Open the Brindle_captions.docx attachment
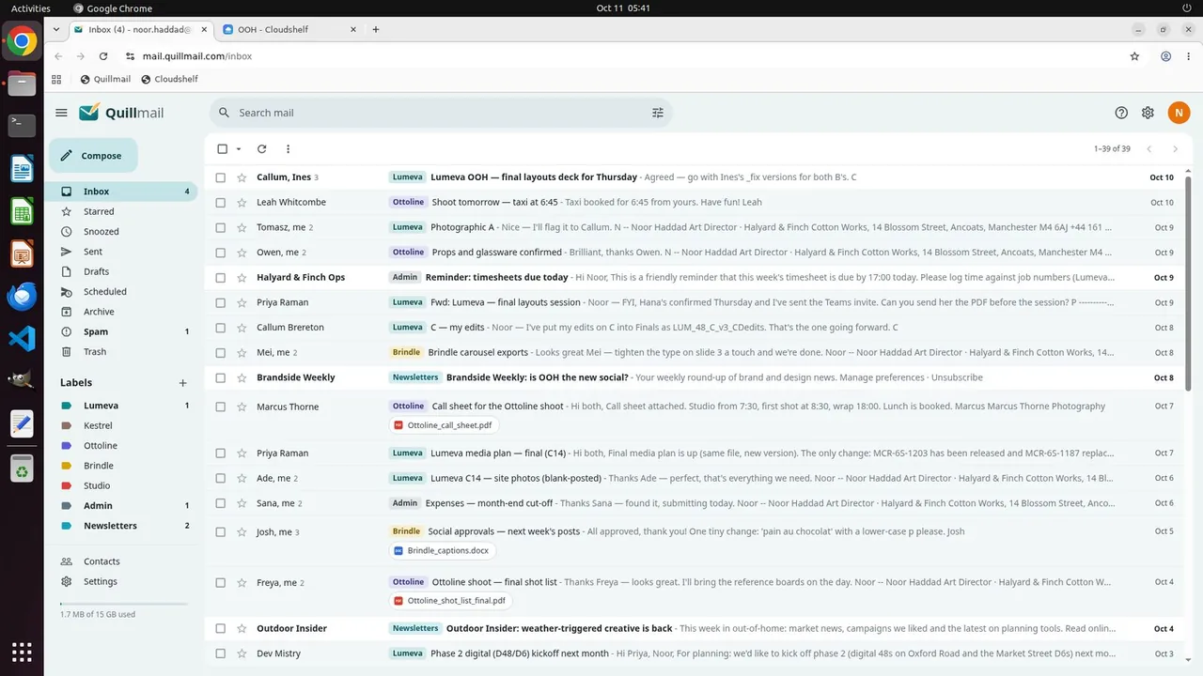Screen dimensions: 1203x676 point(442,551)
